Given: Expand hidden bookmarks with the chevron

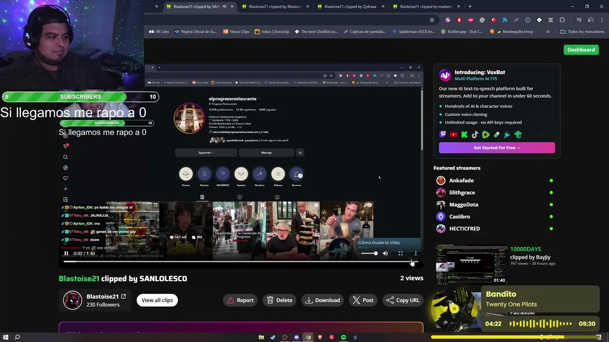Looking at the screenshot, I should (548, 32).
